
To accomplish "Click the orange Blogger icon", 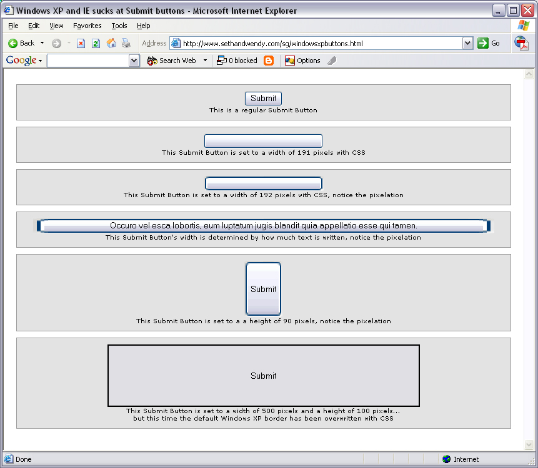I will [x=269, y=61].
